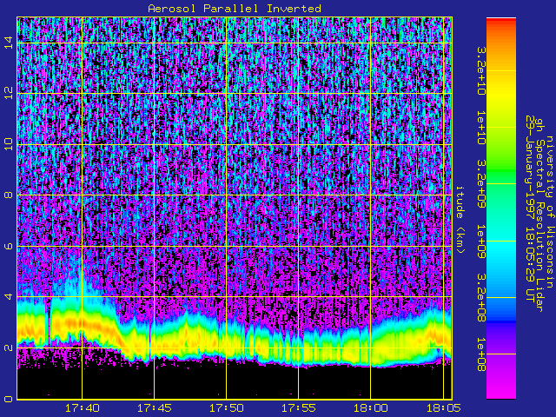Click the upper 3.2e+10 colorbar label
This screenshot has width=556, height=417.
[480, 71]
